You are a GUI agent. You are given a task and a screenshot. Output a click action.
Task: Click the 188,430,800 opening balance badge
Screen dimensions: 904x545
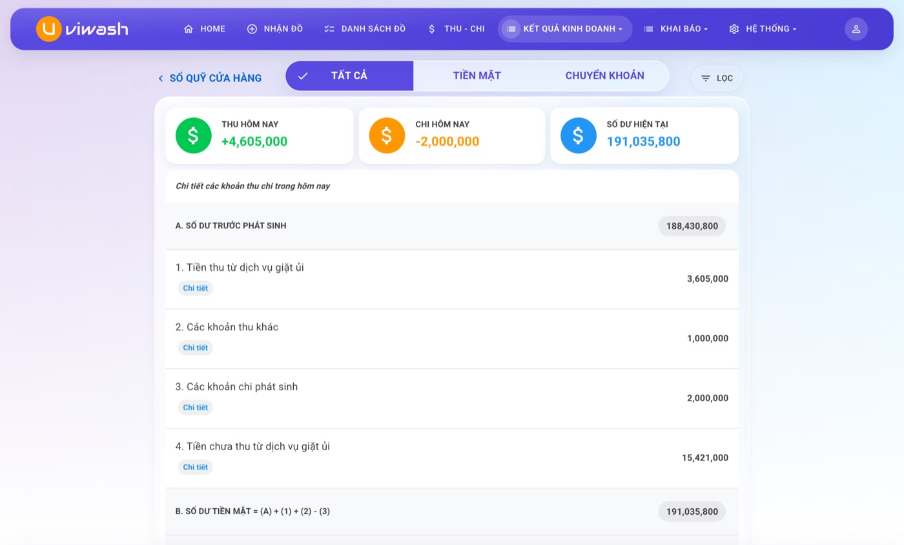(692, 226)
